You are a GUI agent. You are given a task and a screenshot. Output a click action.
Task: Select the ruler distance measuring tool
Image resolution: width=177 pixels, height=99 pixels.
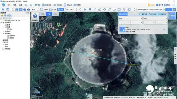click(x=124, y=10)
